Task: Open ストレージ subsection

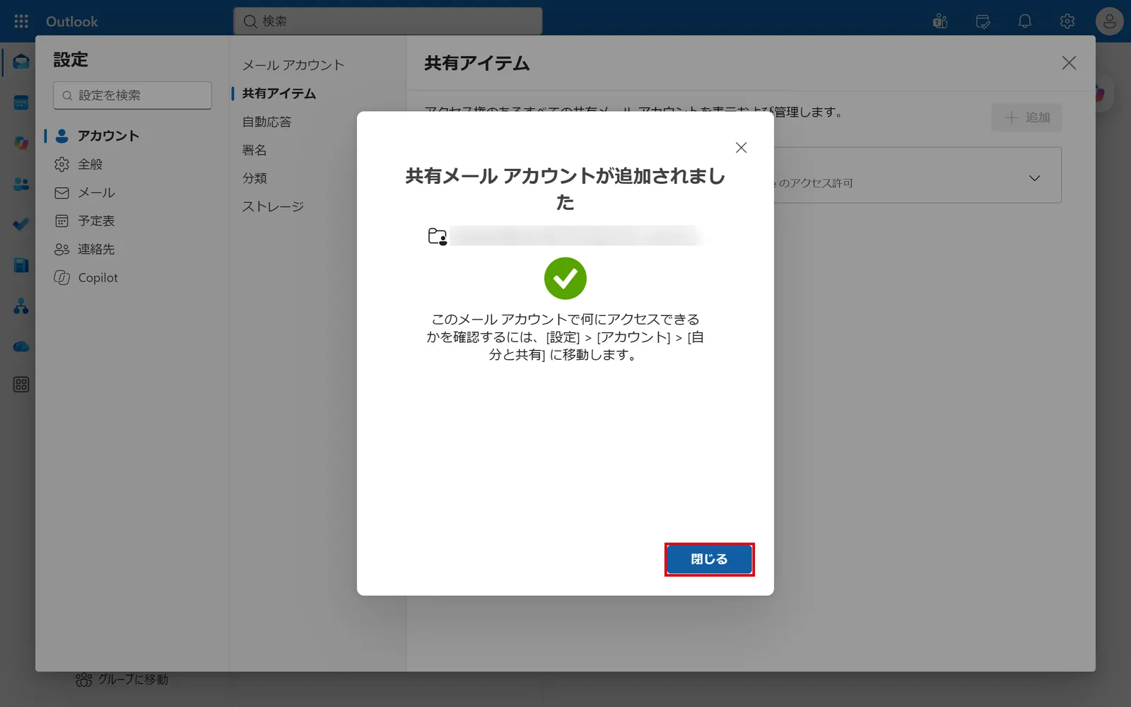Action: [x=273, y=206]
